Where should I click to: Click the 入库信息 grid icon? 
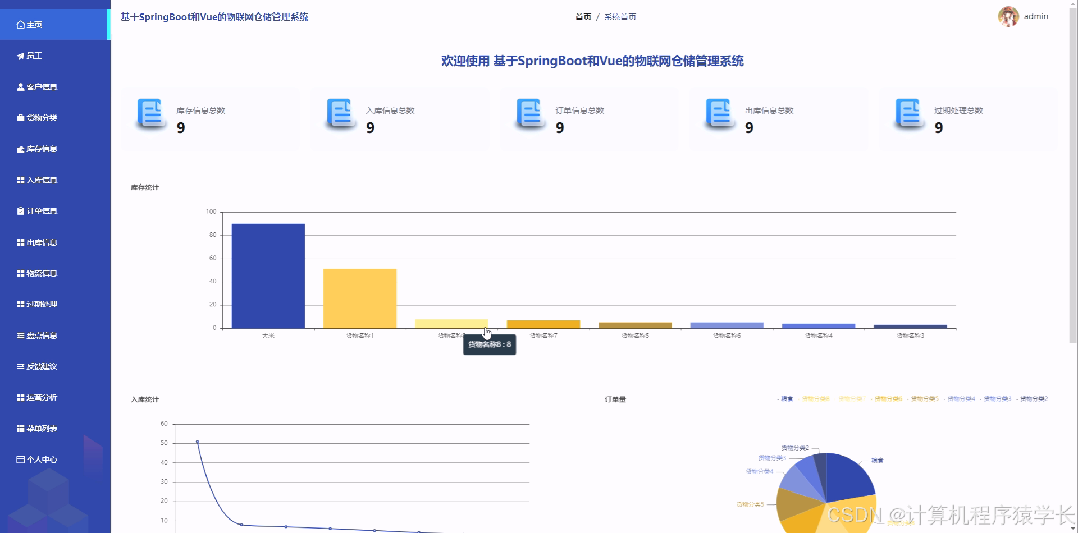coord(20,180)
